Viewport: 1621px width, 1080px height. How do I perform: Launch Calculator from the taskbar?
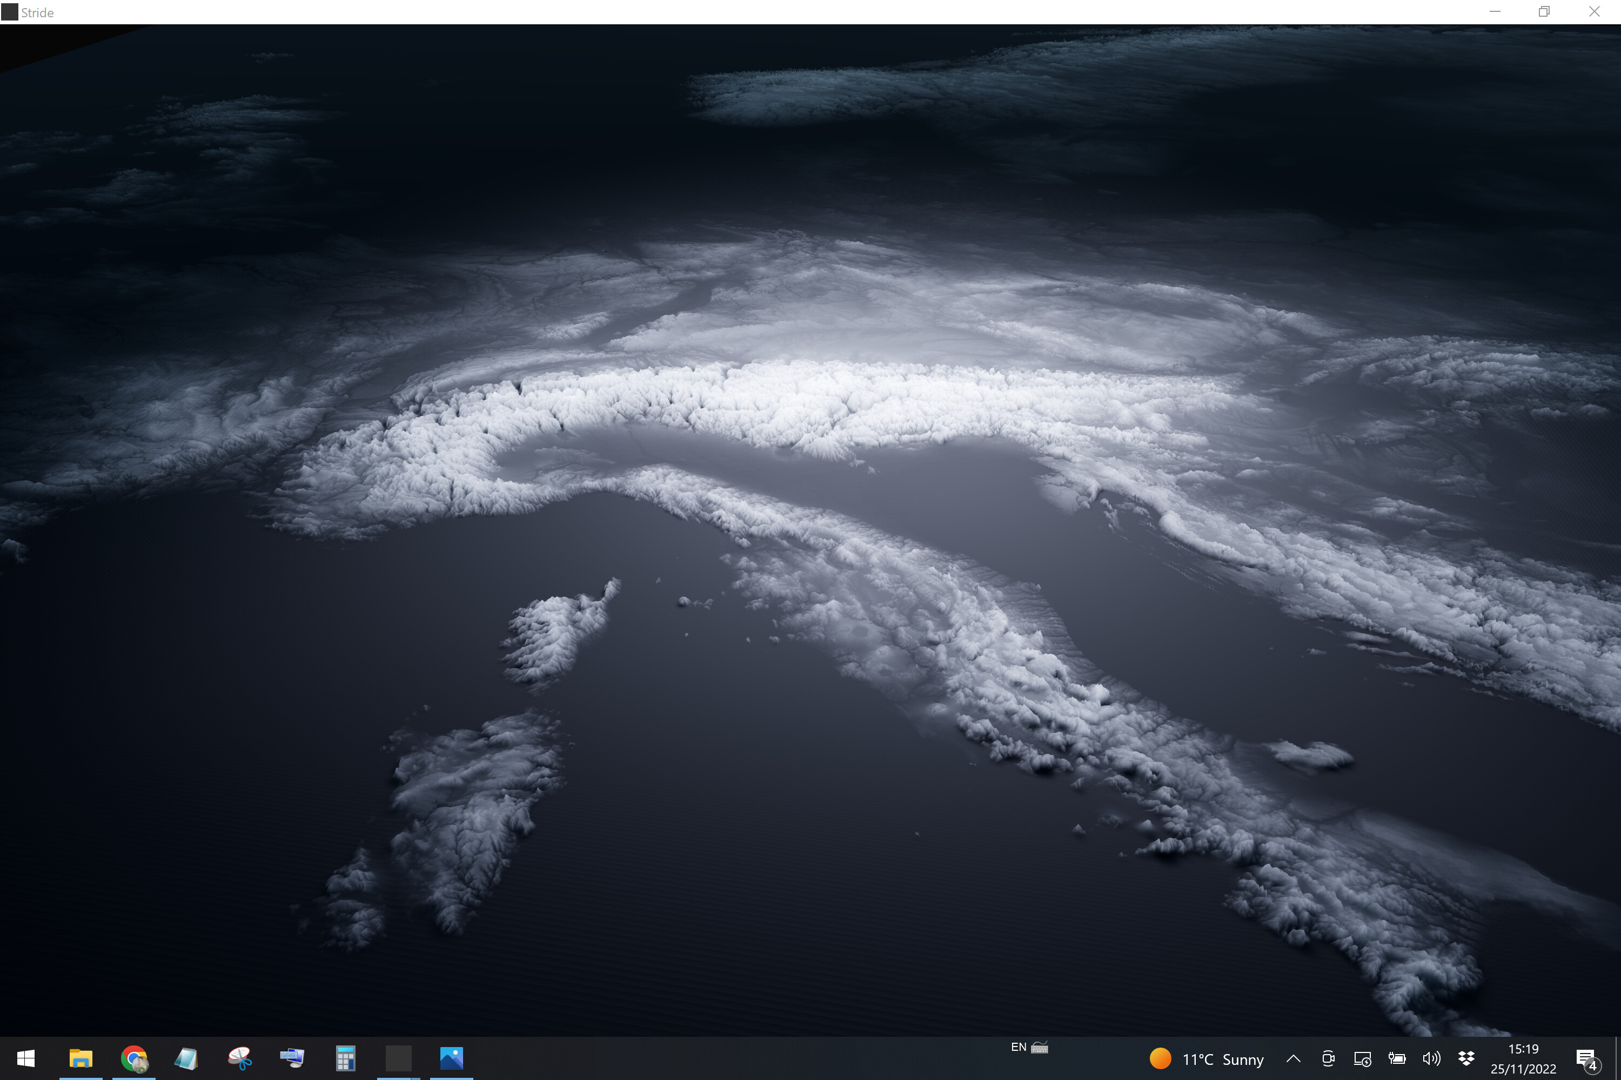(x=345, y=1058)
